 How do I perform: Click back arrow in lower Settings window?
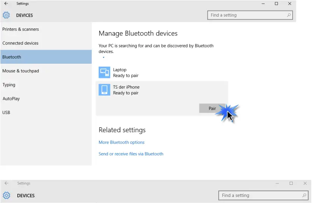[6, 183]
